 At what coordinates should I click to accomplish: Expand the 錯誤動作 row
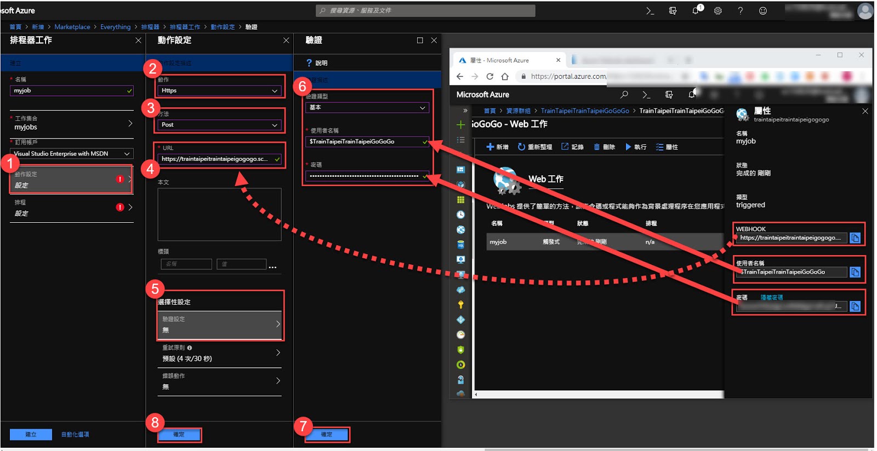(x=220, y=381)
